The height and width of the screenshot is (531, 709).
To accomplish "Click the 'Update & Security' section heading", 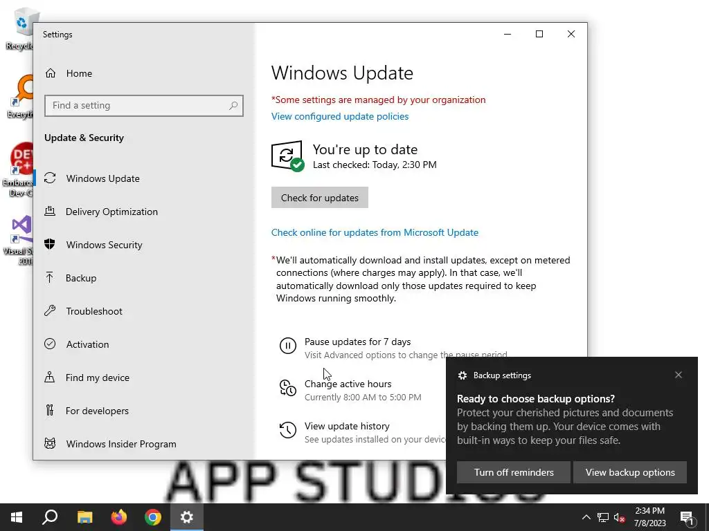I will click(84, 138).
